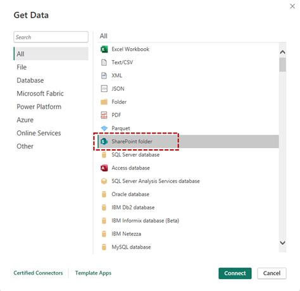Image resolution: width=300 pixels, height=291 pixels.
Task: Click the Access database icon
Action: tap(104, 168)
